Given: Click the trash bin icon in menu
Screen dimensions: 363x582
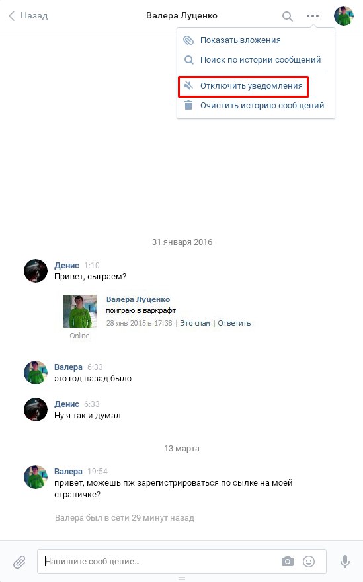Looking at the screenshot, I should click(x=188, y=106).
